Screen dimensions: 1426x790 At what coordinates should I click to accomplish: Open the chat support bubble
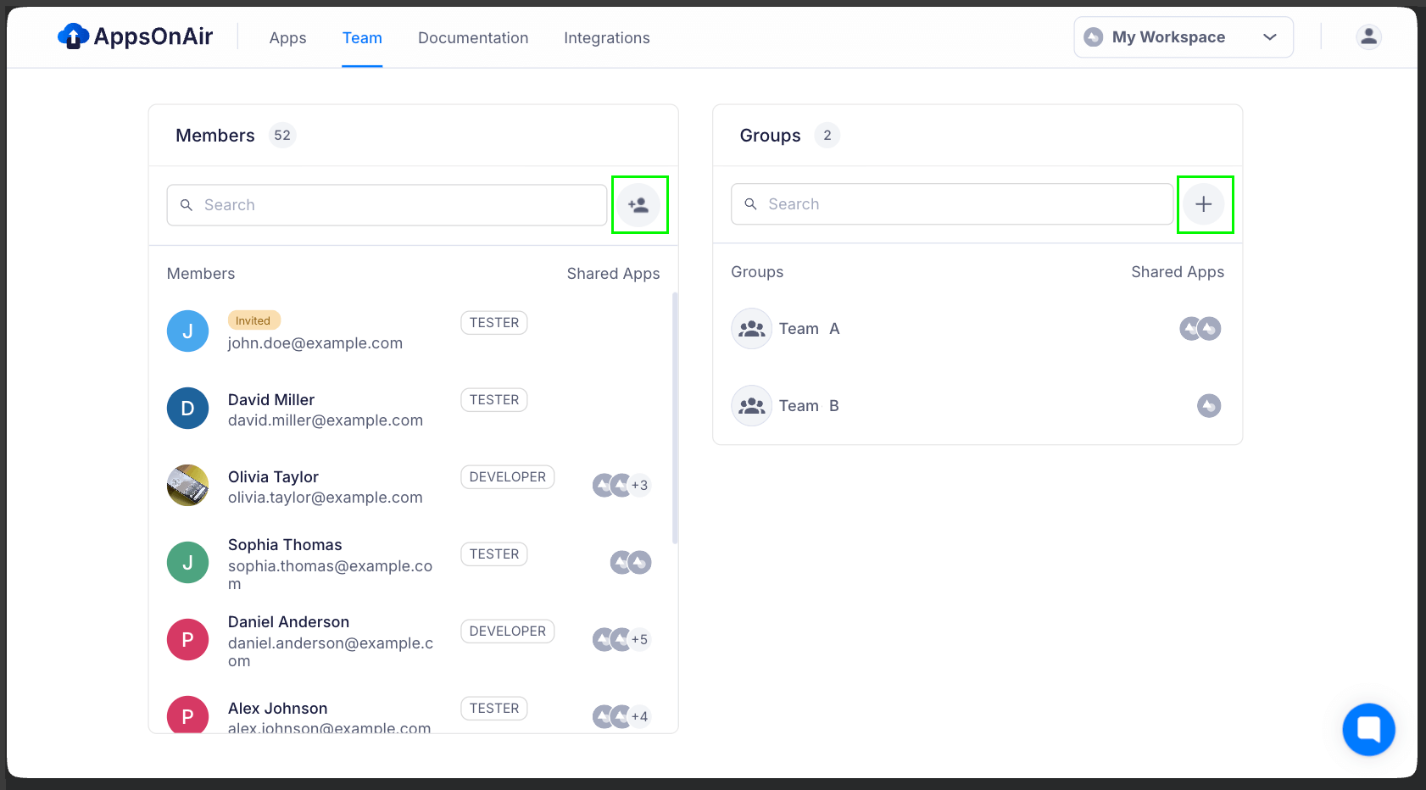coord(1368,729)
